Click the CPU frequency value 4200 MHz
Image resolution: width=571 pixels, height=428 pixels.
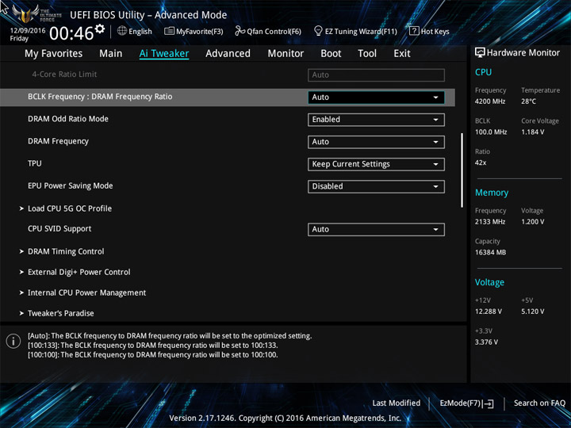pos(490,101)
